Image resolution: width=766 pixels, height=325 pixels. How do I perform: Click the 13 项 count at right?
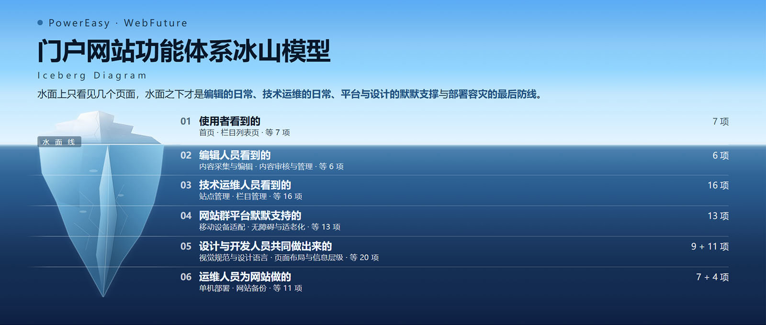tap(718, 216)
